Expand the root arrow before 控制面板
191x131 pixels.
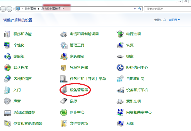pos(22,9)
